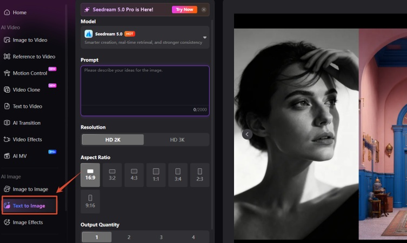Choose 2:3 aspect ratio
407x243 pixels.
[x=199, y=175]
